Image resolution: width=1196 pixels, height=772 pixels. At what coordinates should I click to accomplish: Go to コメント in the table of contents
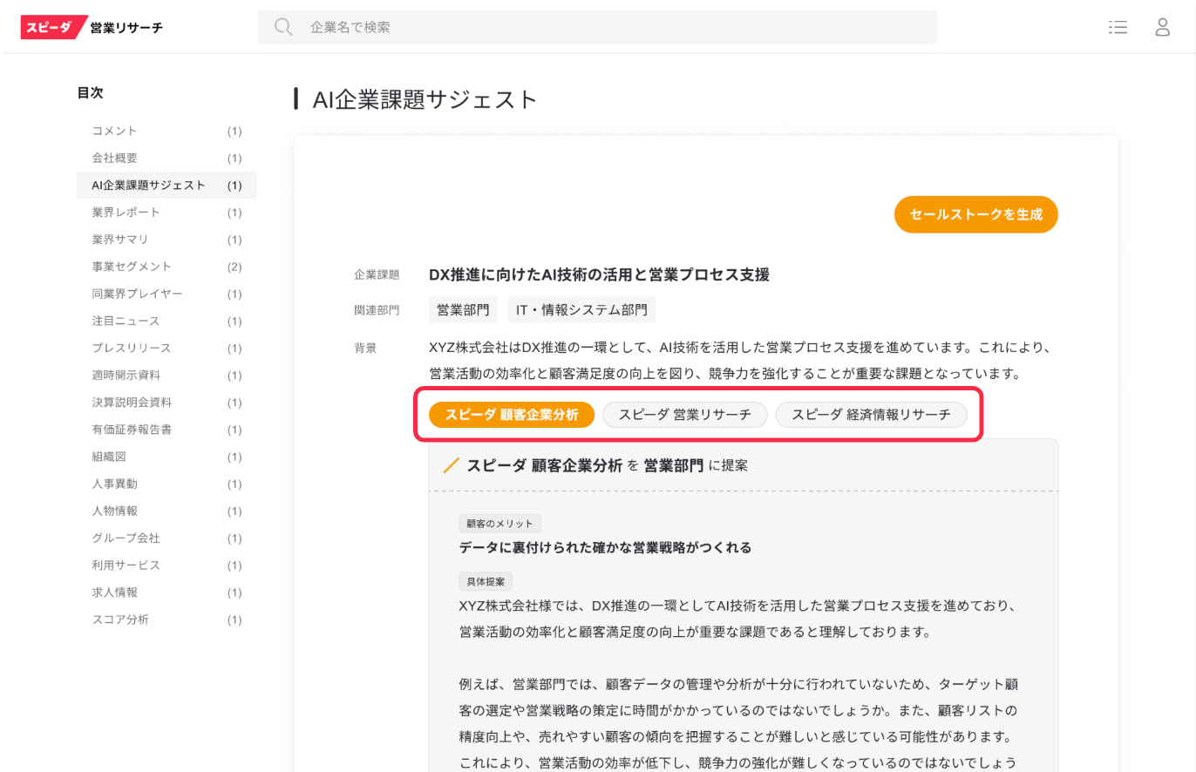coord(115,131)
